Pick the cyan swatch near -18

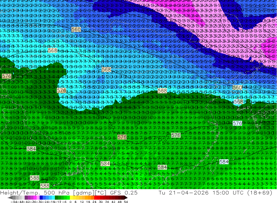[53, 198]
